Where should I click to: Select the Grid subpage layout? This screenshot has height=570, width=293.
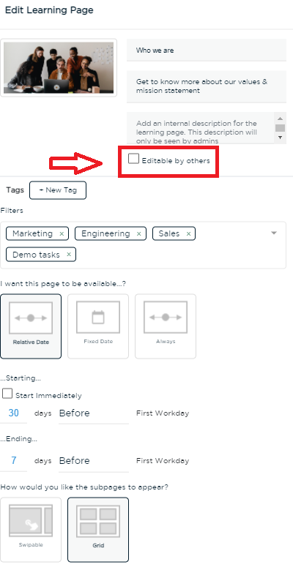[98, 530]
